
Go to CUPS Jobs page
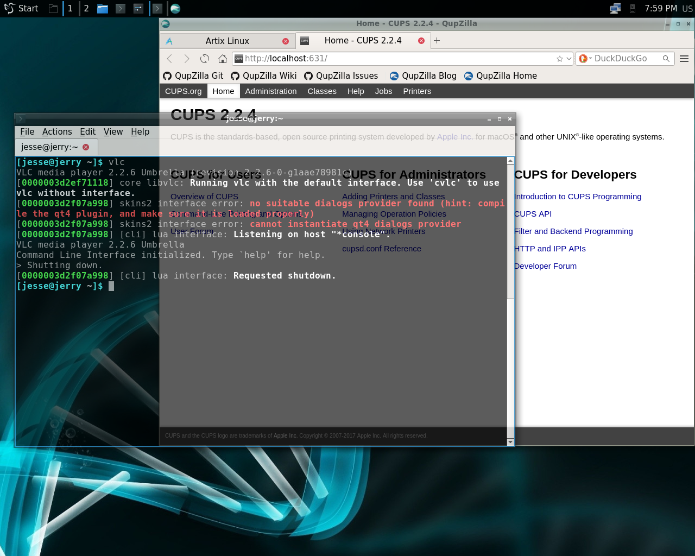[383, 91]
